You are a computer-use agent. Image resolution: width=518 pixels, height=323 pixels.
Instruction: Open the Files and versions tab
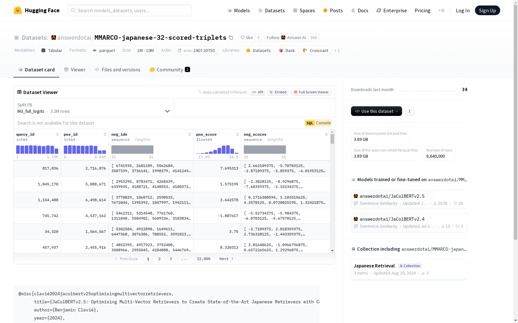[x=118, y=69]
